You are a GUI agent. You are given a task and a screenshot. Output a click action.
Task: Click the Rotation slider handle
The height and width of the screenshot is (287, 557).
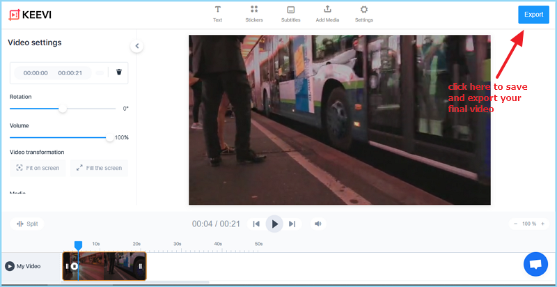point(63,109)
